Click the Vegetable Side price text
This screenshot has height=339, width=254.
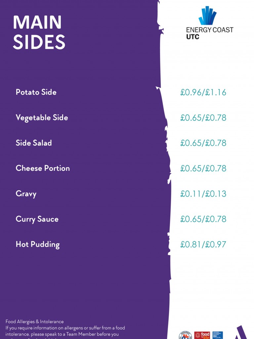click(x=203, y=118)
